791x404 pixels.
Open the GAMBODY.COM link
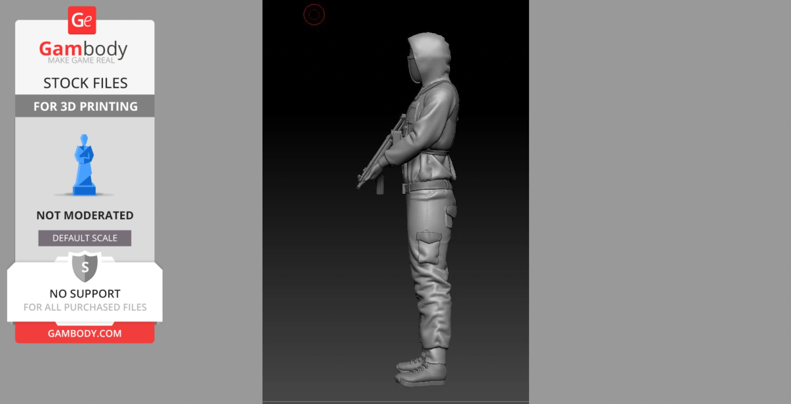coord(85,333)
